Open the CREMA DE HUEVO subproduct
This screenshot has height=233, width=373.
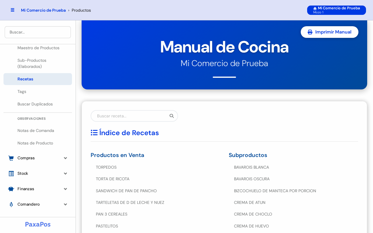(251, 226)
